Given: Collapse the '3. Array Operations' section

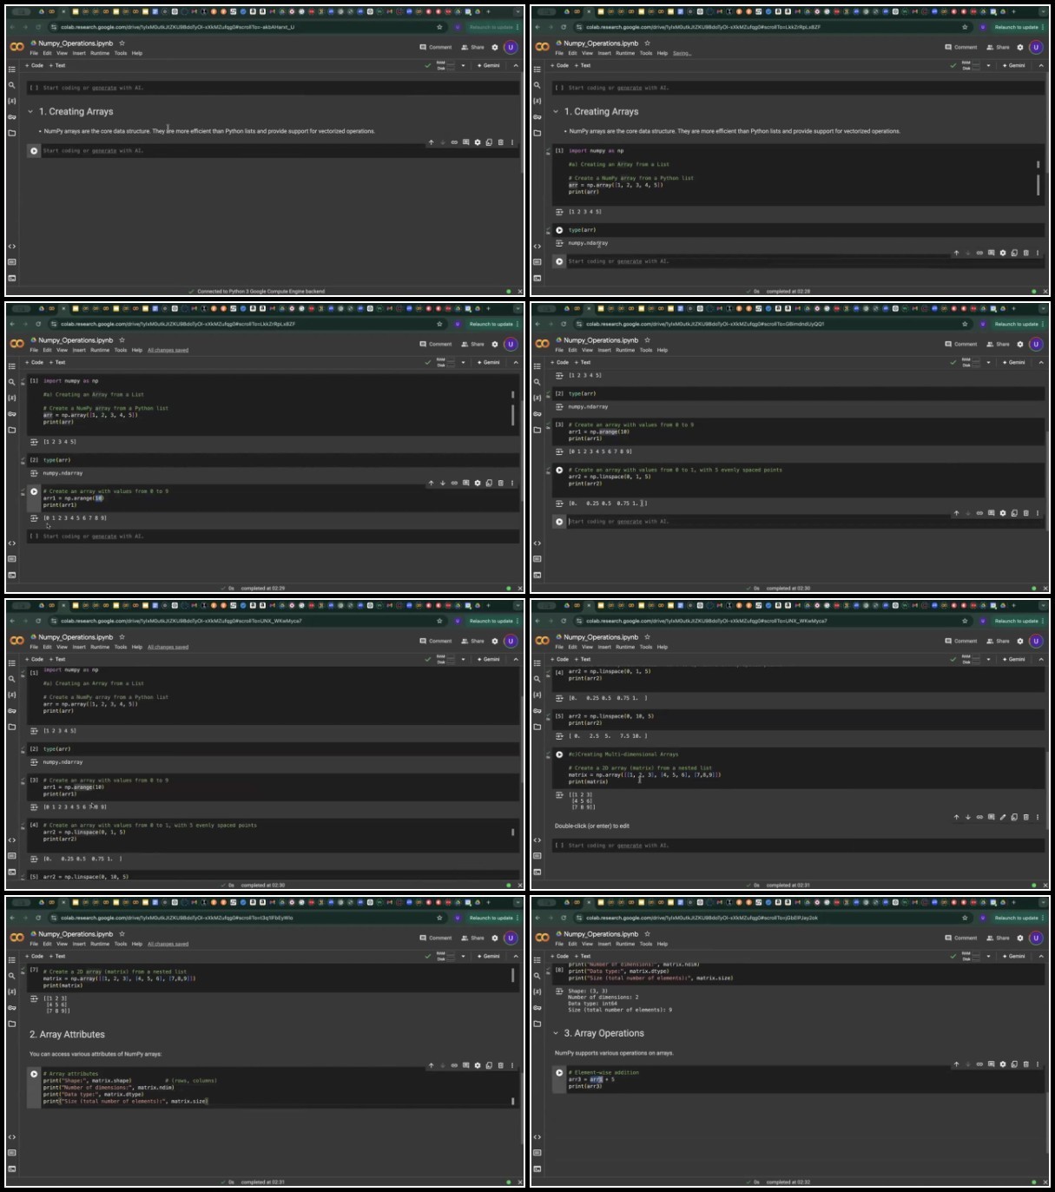Looking at the screenshot, I should (556, 1033).
